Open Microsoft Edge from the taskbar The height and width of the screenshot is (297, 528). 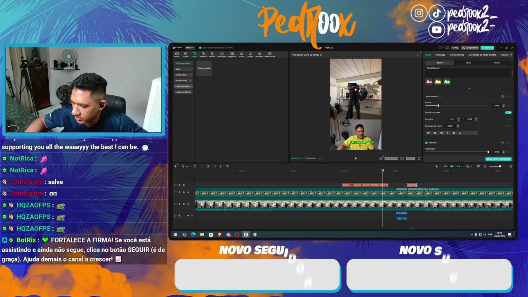(x=193, y=234)
